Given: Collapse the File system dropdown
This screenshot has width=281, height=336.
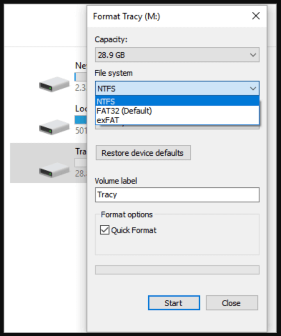Looking at the screenshot, I should 253,89.
